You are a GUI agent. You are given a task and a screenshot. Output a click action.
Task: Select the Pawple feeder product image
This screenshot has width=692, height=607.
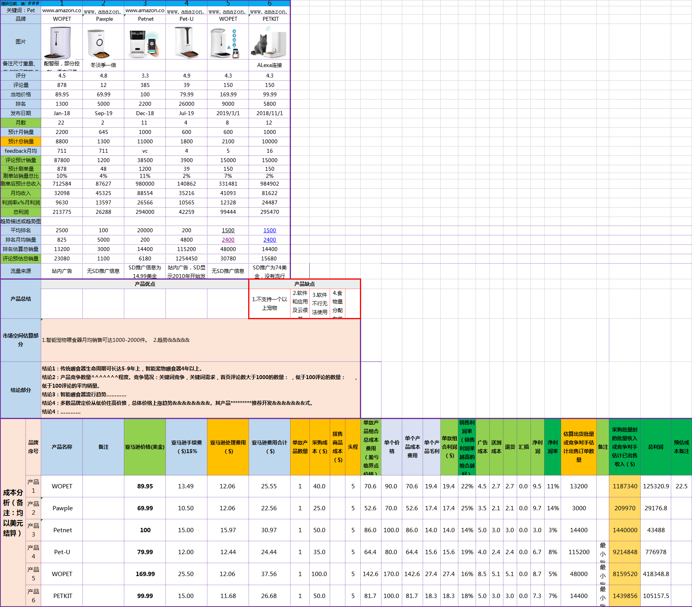point(98,44)
